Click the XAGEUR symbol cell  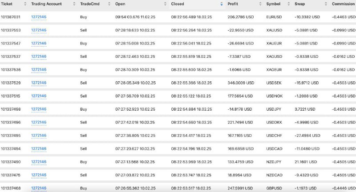pyautogui.click(x=274, y=70)
